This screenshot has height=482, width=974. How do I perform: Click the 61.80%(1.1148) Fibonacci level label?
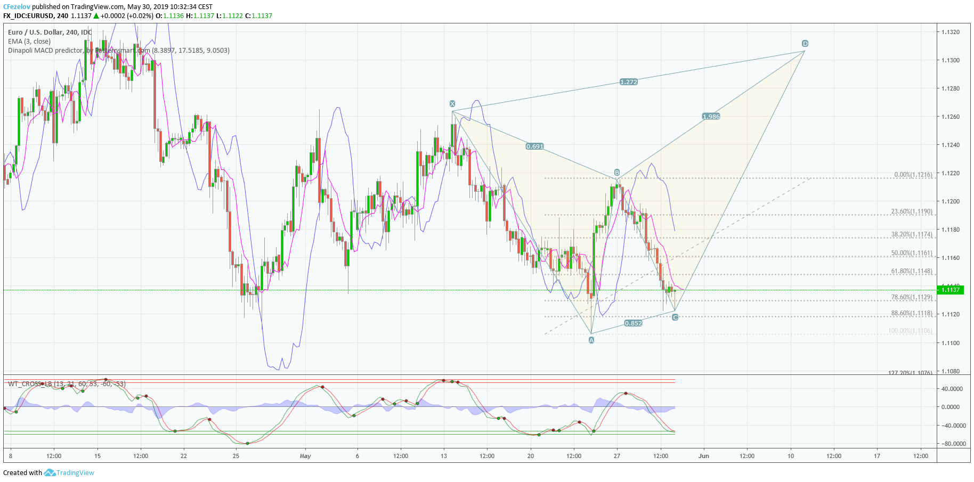point(912,271)
